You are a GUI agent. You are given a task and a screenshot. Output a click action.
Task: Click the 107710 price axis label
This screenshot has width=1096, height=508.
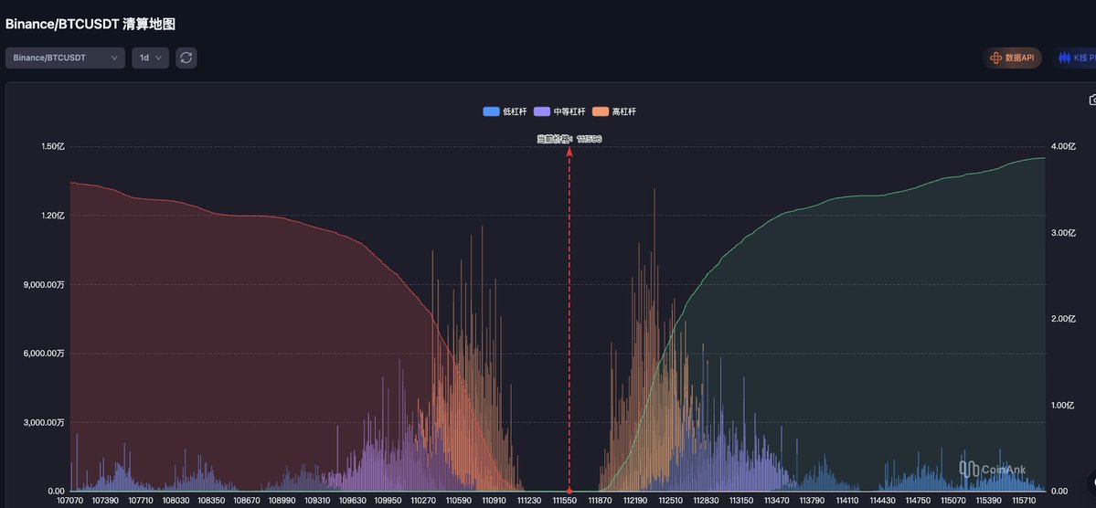[141, 501]
